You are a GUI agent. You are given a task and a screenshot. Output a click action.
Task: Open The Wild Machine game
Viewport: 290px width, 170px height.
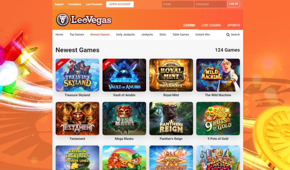tap(218, 75)
